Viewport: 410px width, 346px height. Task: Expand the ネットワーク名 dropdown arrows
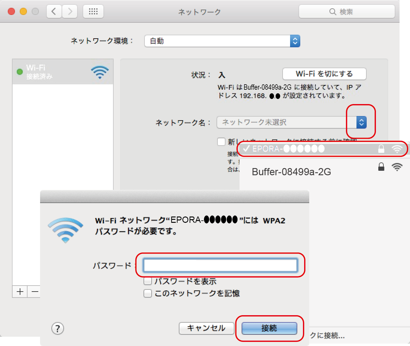(x=361, y=122)
